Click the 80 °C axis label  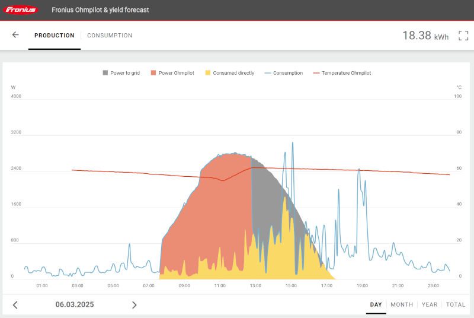pyautogui.click(x=459, y=132)
